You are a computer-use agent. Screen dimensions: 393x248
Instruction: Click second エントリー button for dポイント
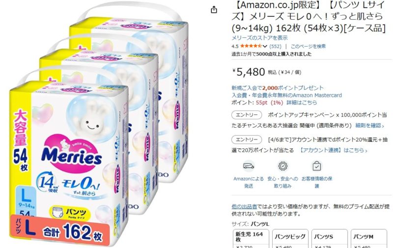247,139
